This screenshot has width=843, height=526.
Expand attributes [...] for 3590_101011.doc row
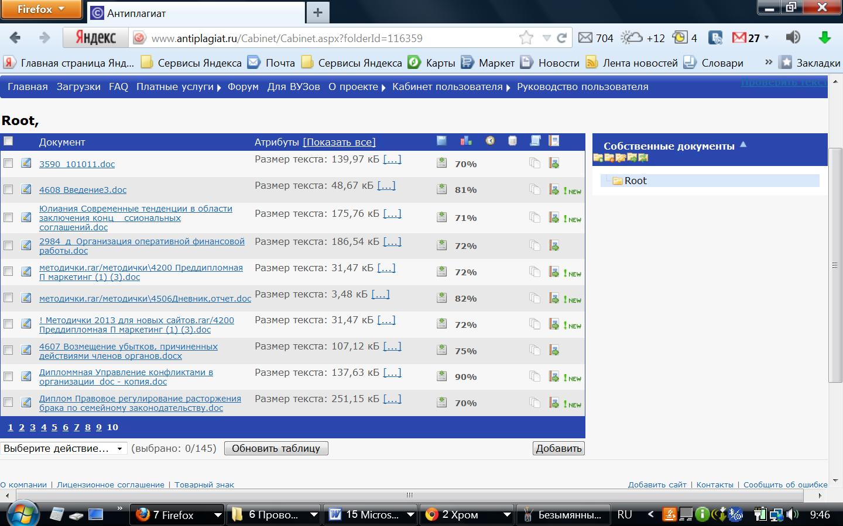(392, 159)
